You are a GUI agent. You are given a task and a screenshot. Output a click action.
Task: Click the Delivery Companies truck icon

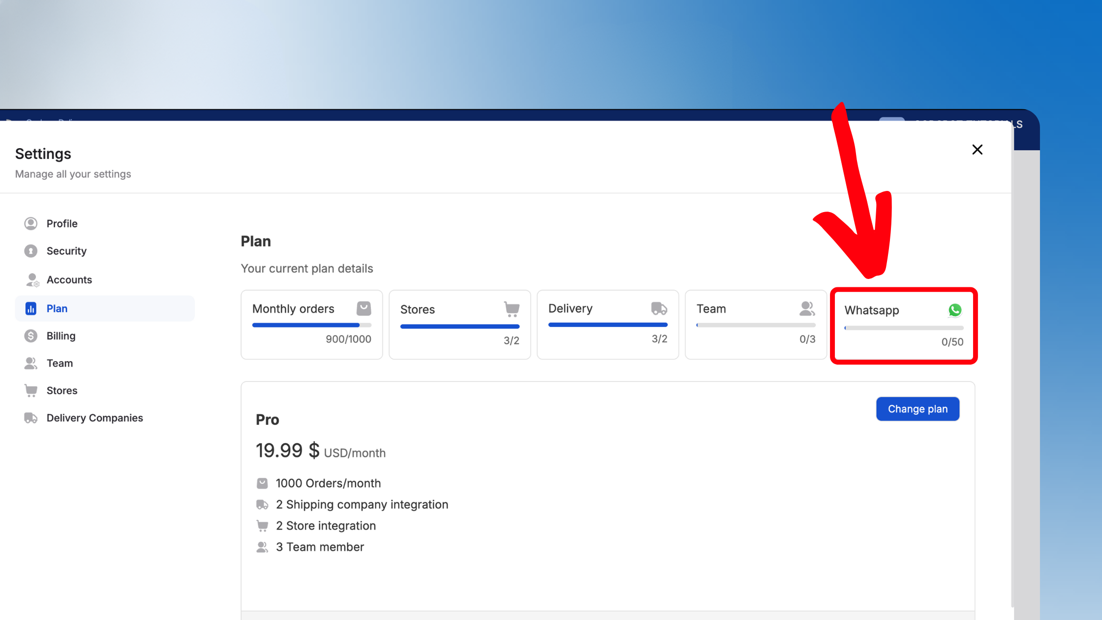coord(31,418)
